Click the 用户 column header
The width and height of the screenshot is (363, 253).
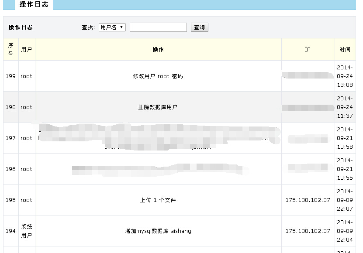tap(26, 49)
